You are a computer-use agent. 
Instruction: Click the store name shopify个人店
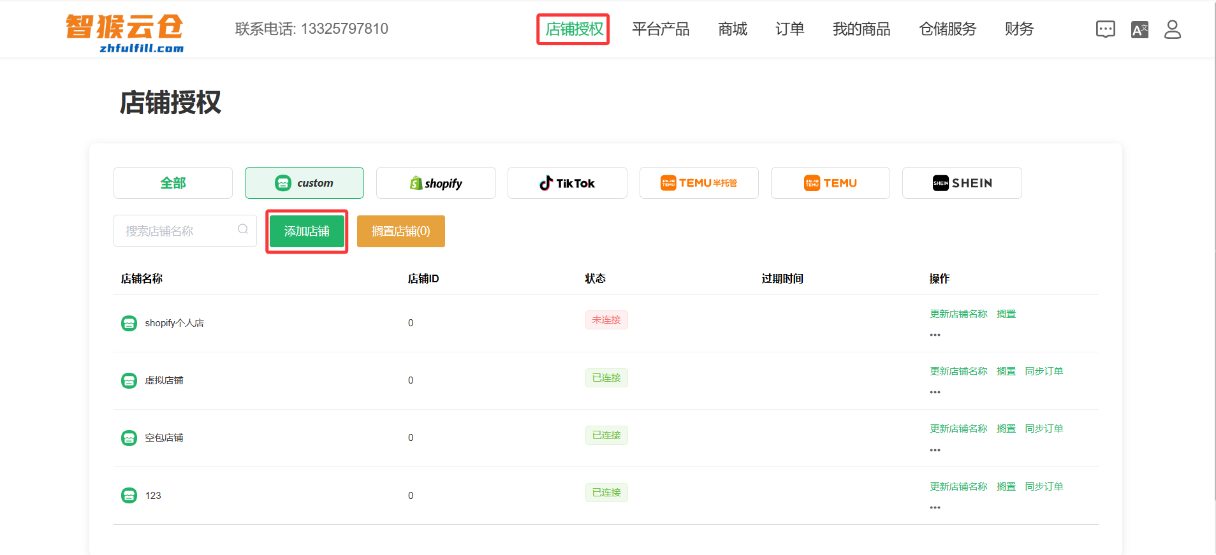click(x=175, y=323)
